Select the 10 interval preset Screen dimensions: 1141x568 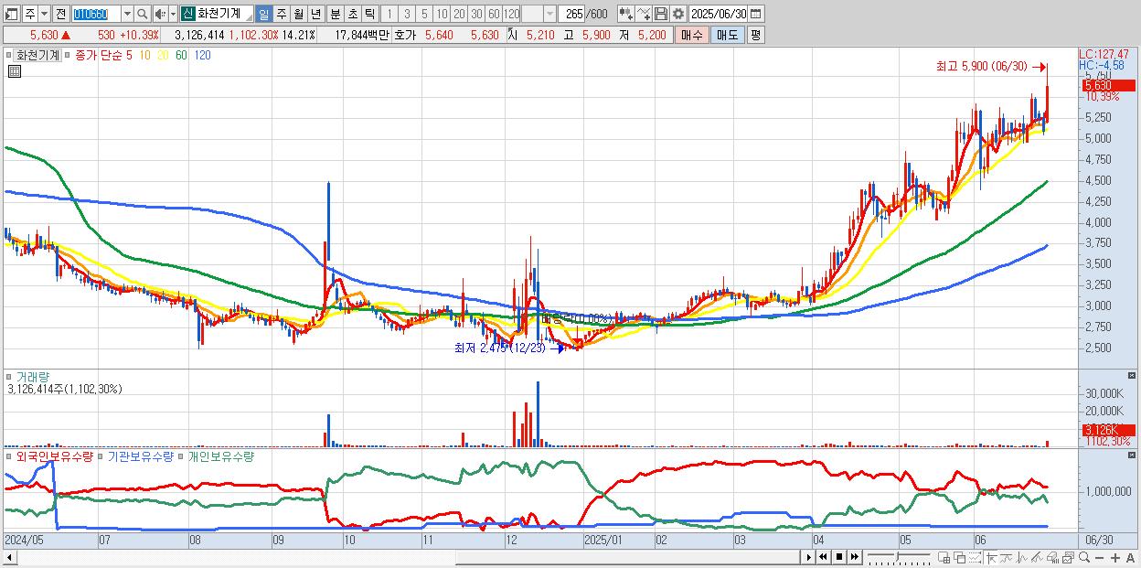click(x=442, y=14)
